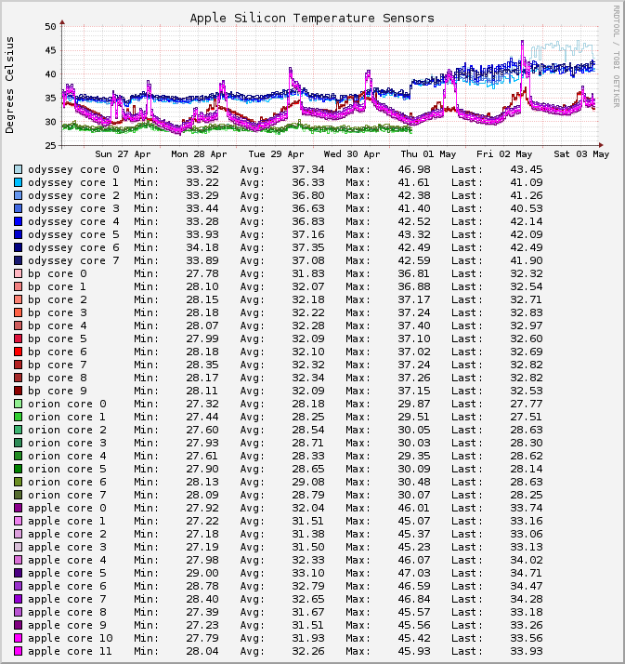Click the orion core 5 label
This screenshot has height=664, width=625.
67,470
